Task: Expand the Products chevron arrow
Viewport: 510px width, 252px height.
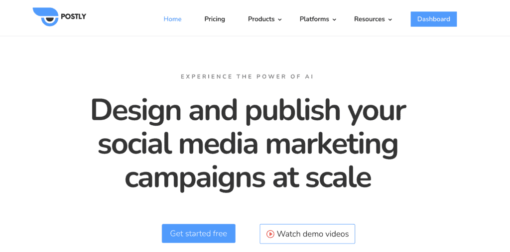Action: pos(280,19)
